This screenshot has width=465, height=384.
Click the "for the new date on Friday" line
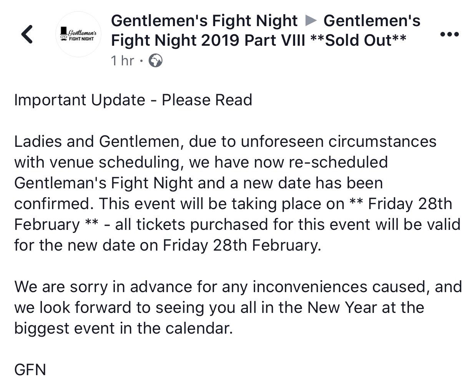(x=168, y=245)
